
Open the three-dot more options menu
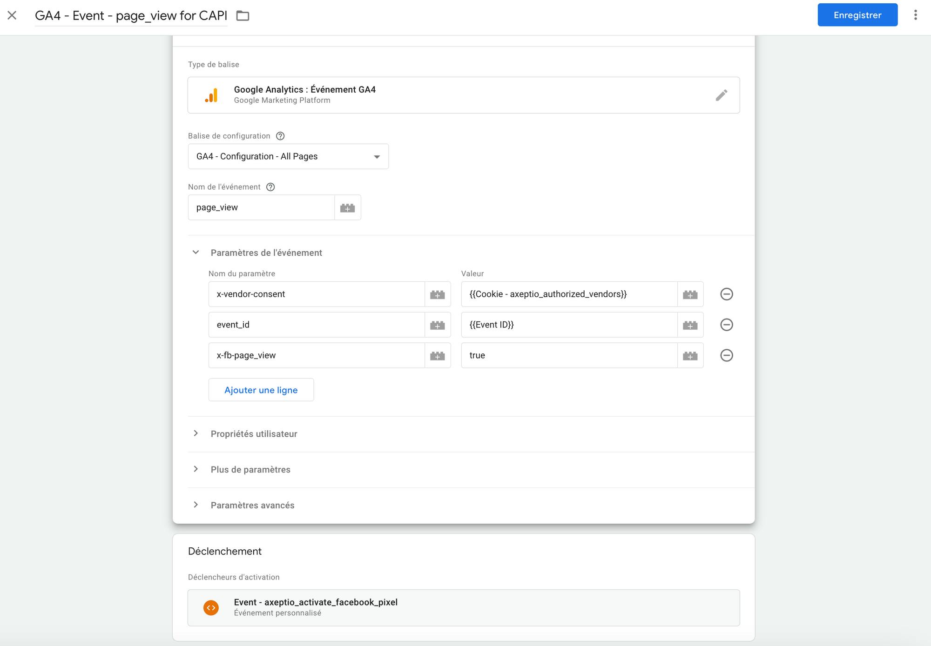(915, 15)
